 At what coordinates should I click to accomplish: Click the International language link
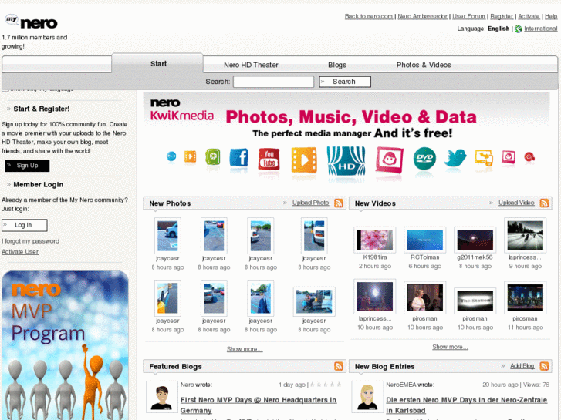pos(541,29)
